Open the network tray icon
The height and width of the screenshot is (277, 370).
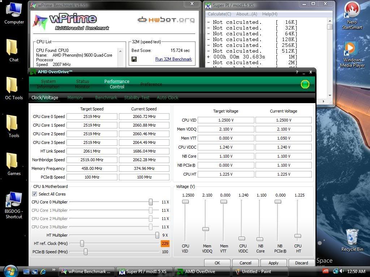(x=335, y=271)
